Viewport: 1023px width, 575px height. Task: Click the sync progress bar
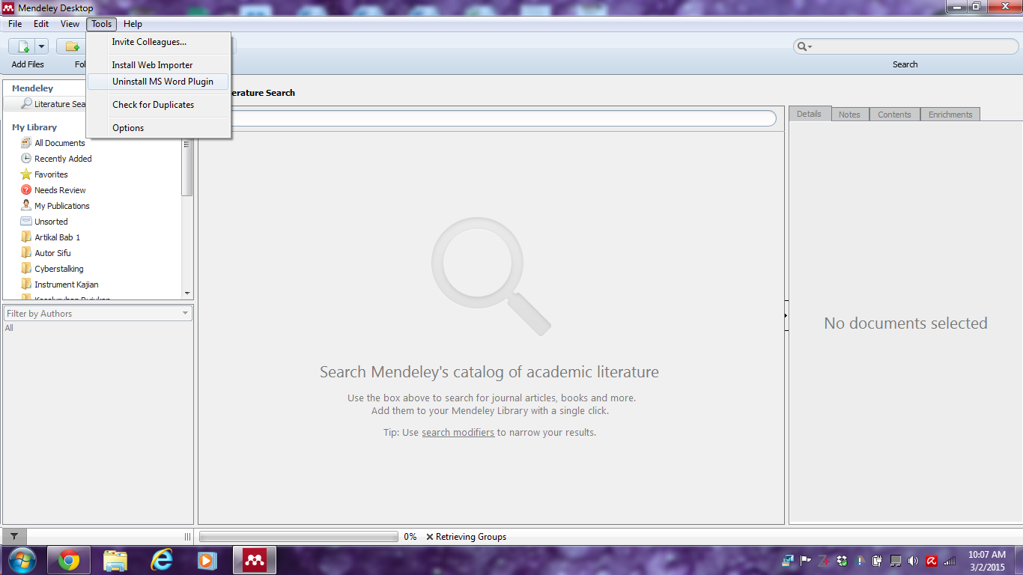(x=299, y=537)
